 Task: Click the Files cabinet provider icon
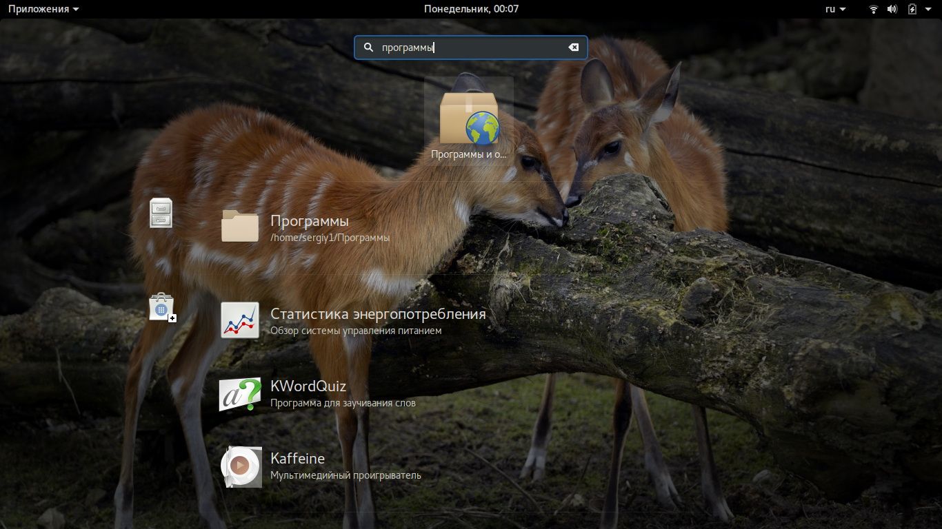coord(161,213)
